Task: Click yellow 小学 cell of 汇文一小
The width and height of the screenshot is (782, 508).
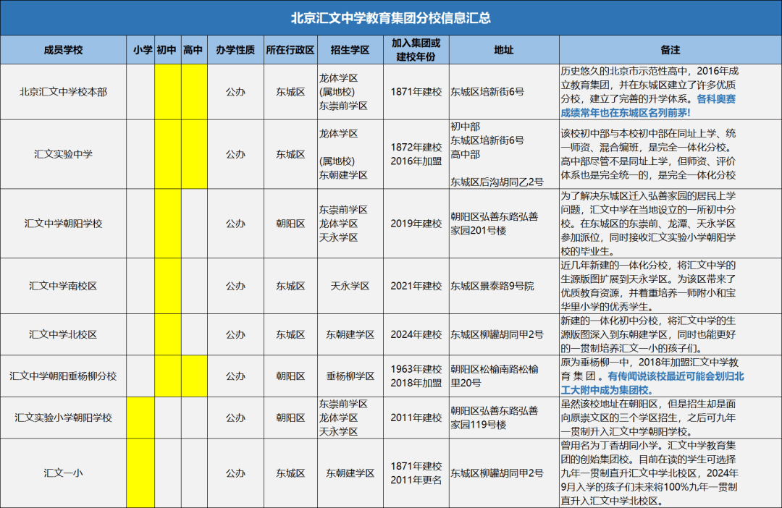Action: pyautogui.click(x=140, y=473)
